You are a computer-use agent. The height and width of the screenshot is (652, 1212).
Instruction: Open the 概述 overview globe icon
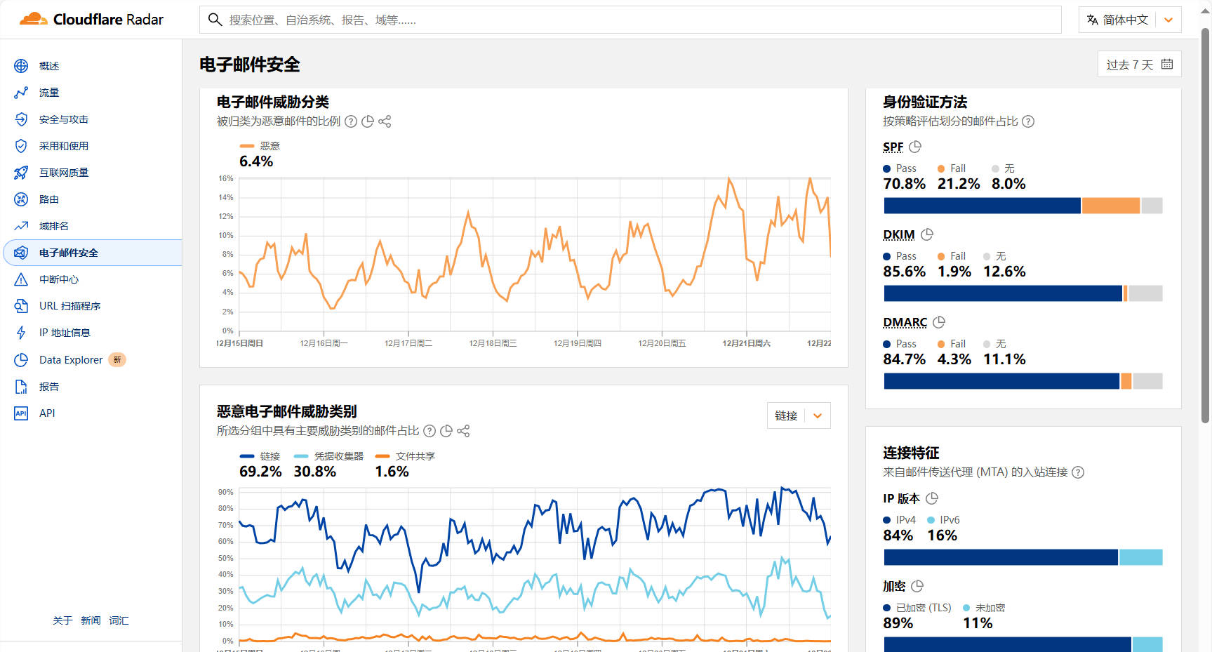(21, 66)
